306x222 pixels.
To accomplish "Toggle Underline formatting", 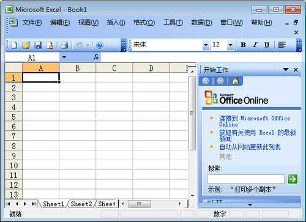I will click(x=267, y=45).
